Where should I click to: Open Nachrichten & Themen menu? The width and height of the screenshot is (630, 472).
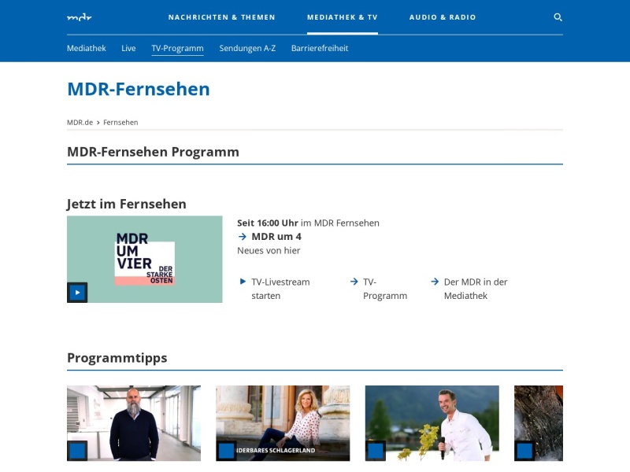coord(222,17)
